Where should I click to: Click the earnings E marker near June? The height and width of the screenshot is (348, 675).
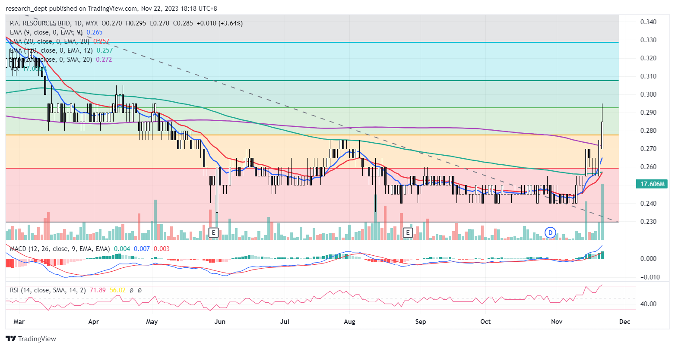pos(212,233)
